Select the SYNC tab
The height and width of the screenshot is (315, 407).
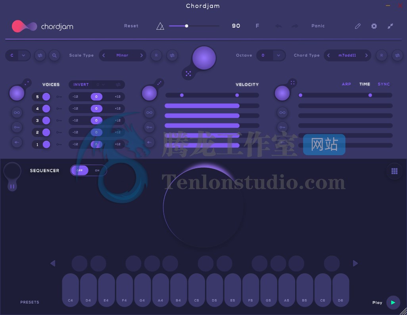pos(384,84)
